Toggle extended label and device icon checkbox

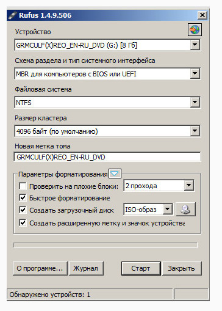(23, 223)
